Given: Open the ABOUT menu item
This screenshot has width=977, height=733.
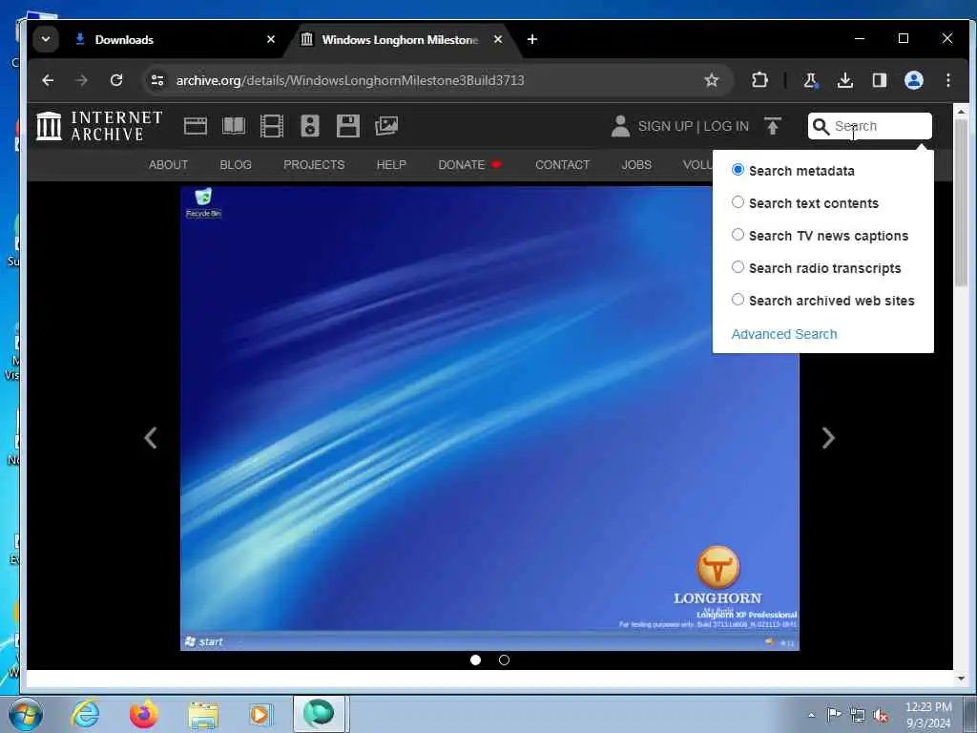Looking at the screenshot, I should tap(168, 164).
